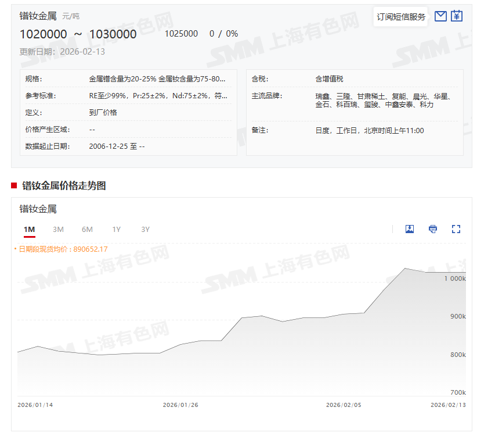Click the 订阅短信服务 tooltip label
This screenshot has width=477, height=436.
401,17
